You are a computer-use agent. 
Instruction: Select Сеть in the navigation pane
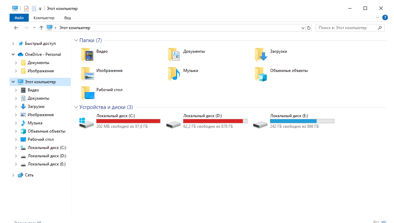(x=29, y=175)
